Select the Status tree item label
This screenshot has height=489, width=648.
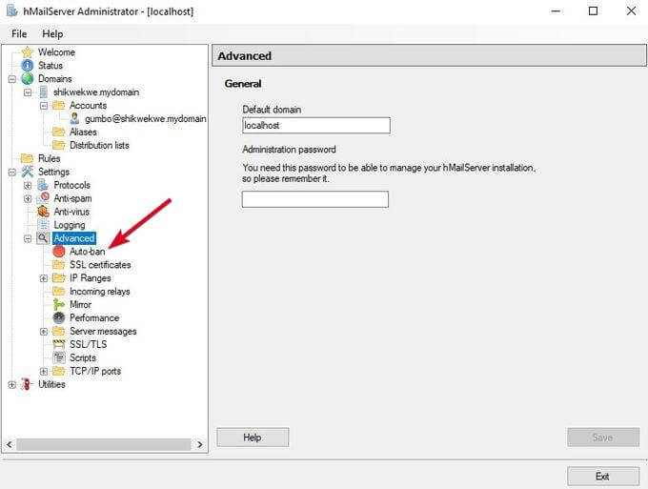[51, 66]
